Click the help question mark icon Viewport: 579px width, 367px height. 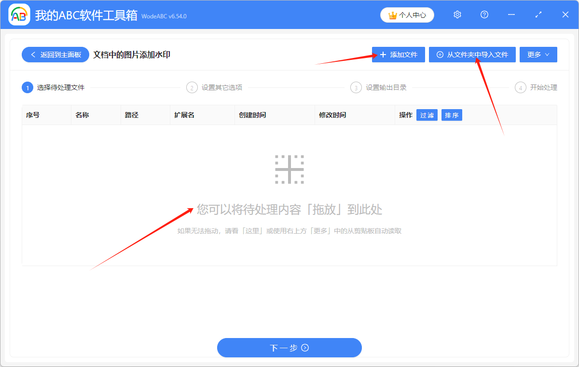click(484, 15)
